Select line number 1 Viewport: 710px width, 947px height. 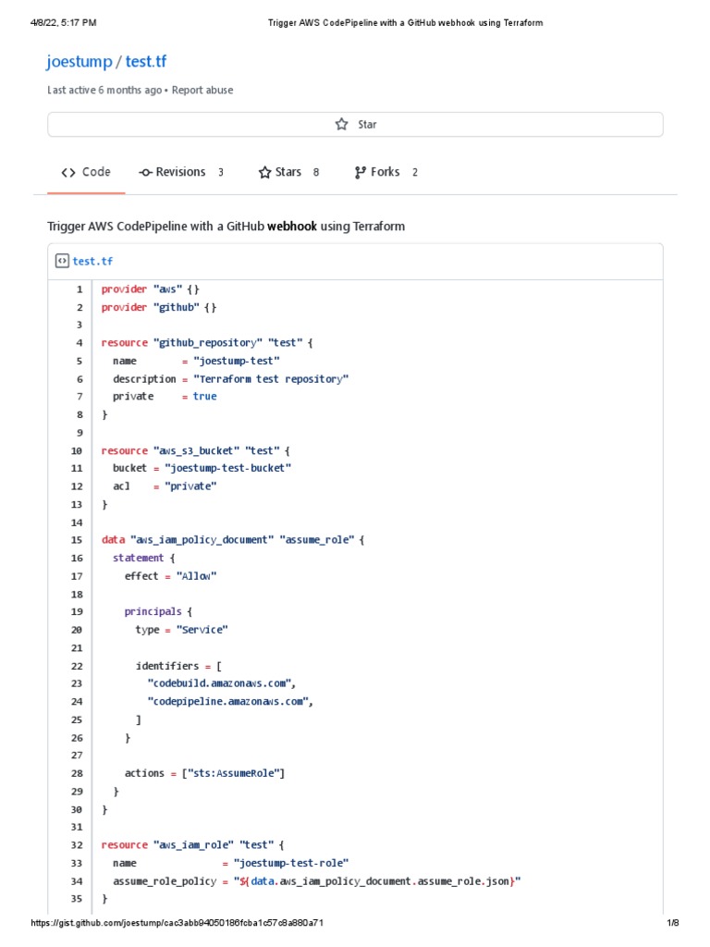click(x=80, y=289)
